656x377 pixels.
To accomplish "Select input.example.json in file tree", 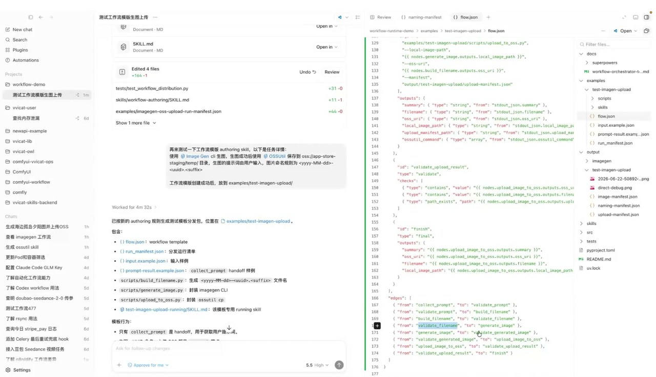I will pos(616,125).
